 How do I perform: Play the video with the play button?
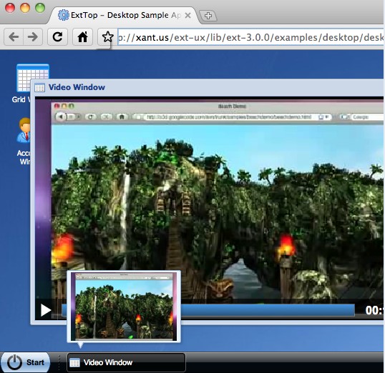[x=46, y=310]
